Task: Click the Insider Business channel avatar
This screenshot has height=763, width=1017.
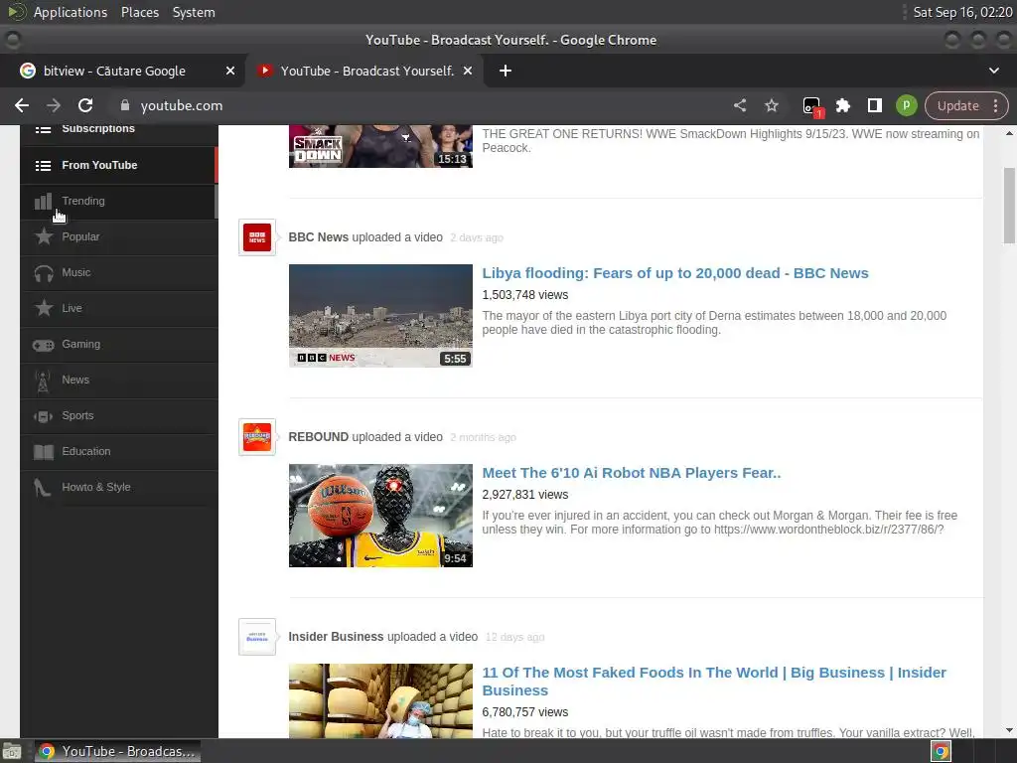Action: (257, 637)
